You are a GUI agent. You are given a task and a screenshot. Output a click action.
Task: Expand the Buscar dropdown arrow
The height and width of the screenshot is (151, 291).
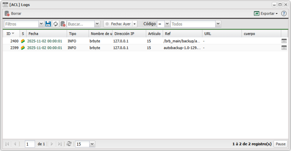(97, 24)
